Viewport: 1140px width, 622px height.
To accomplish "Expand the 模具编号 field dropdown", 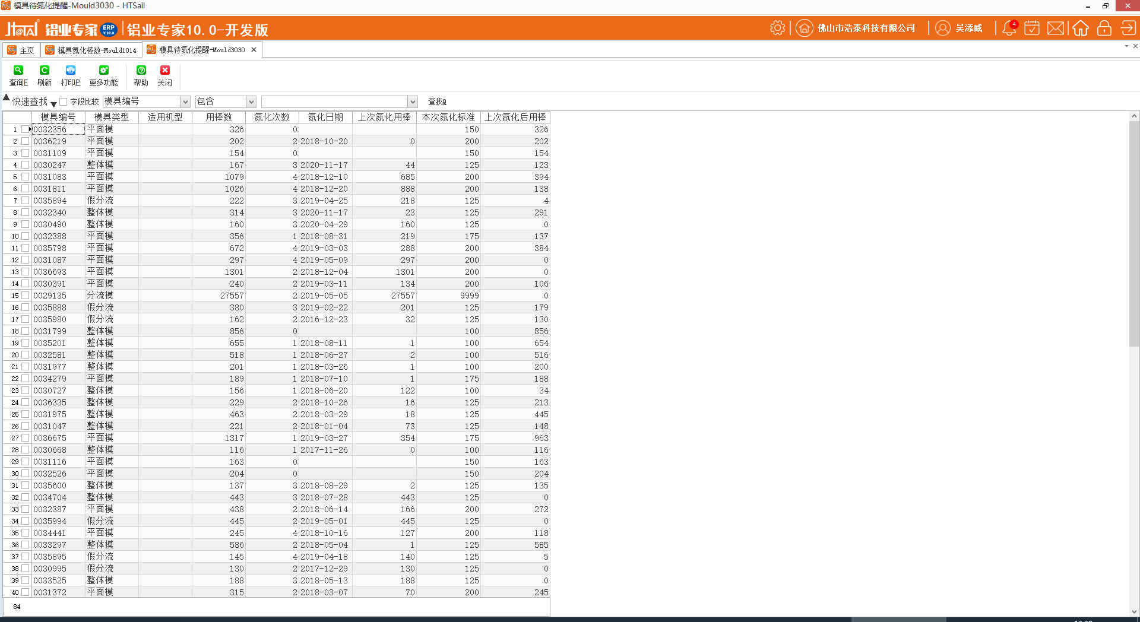I will [185, 102].
